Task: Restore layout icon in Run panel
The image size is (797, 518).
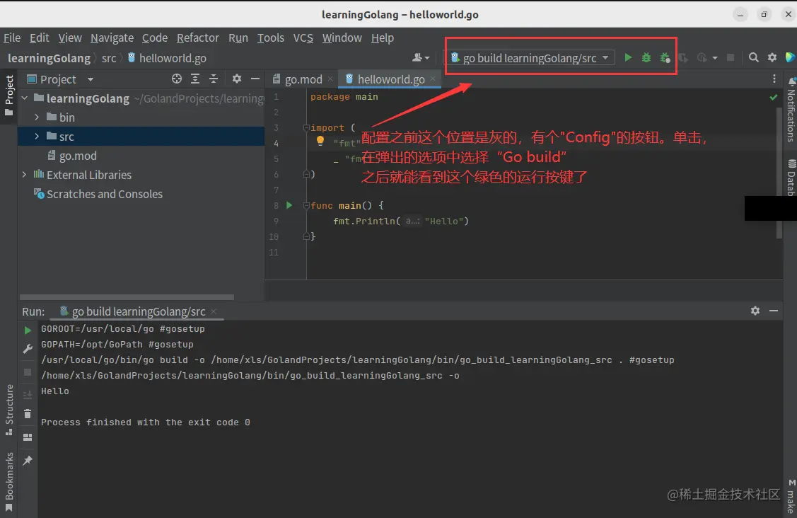Action: click(x=28, y=437)
